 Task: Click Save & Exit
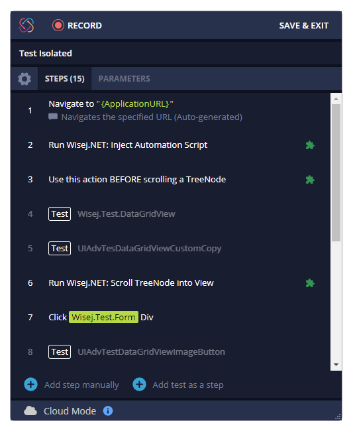coord(304,25)
